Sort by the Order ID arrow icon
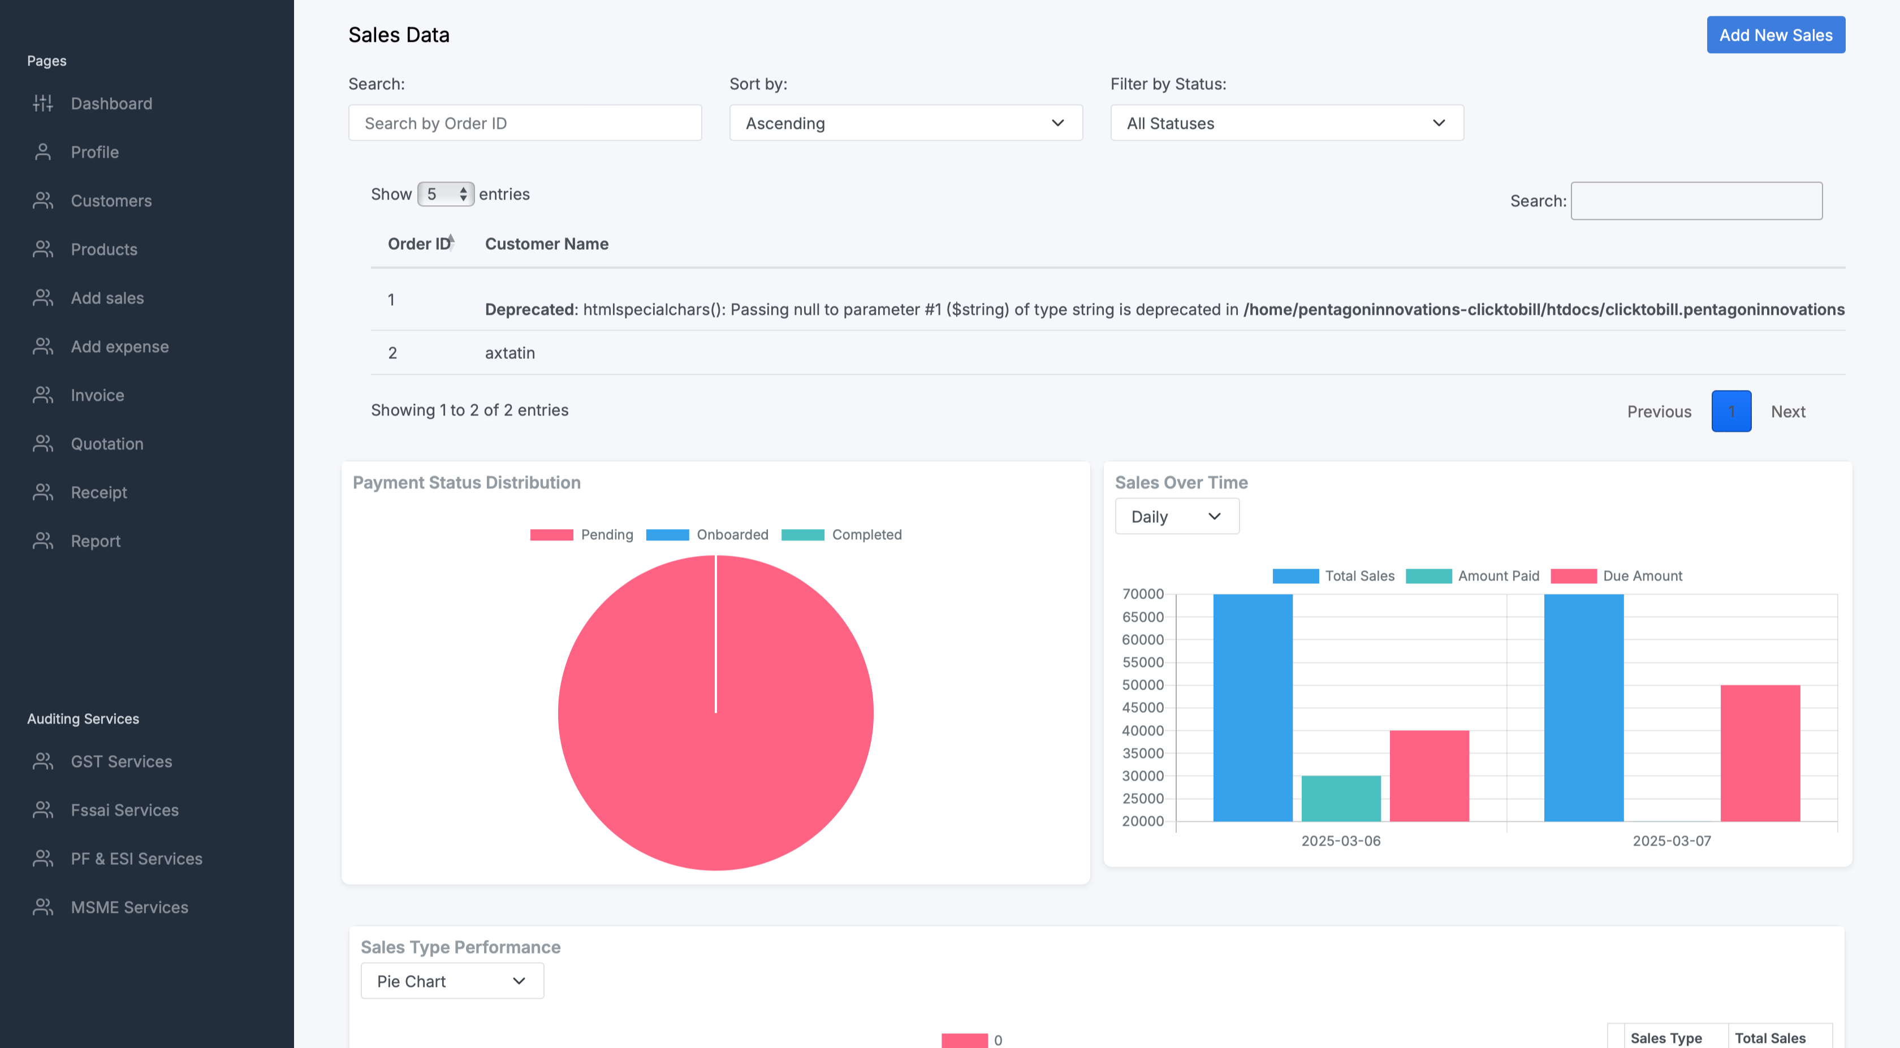The height and width of the screenshot is (1048, 1900). click(x=451, y=242)
